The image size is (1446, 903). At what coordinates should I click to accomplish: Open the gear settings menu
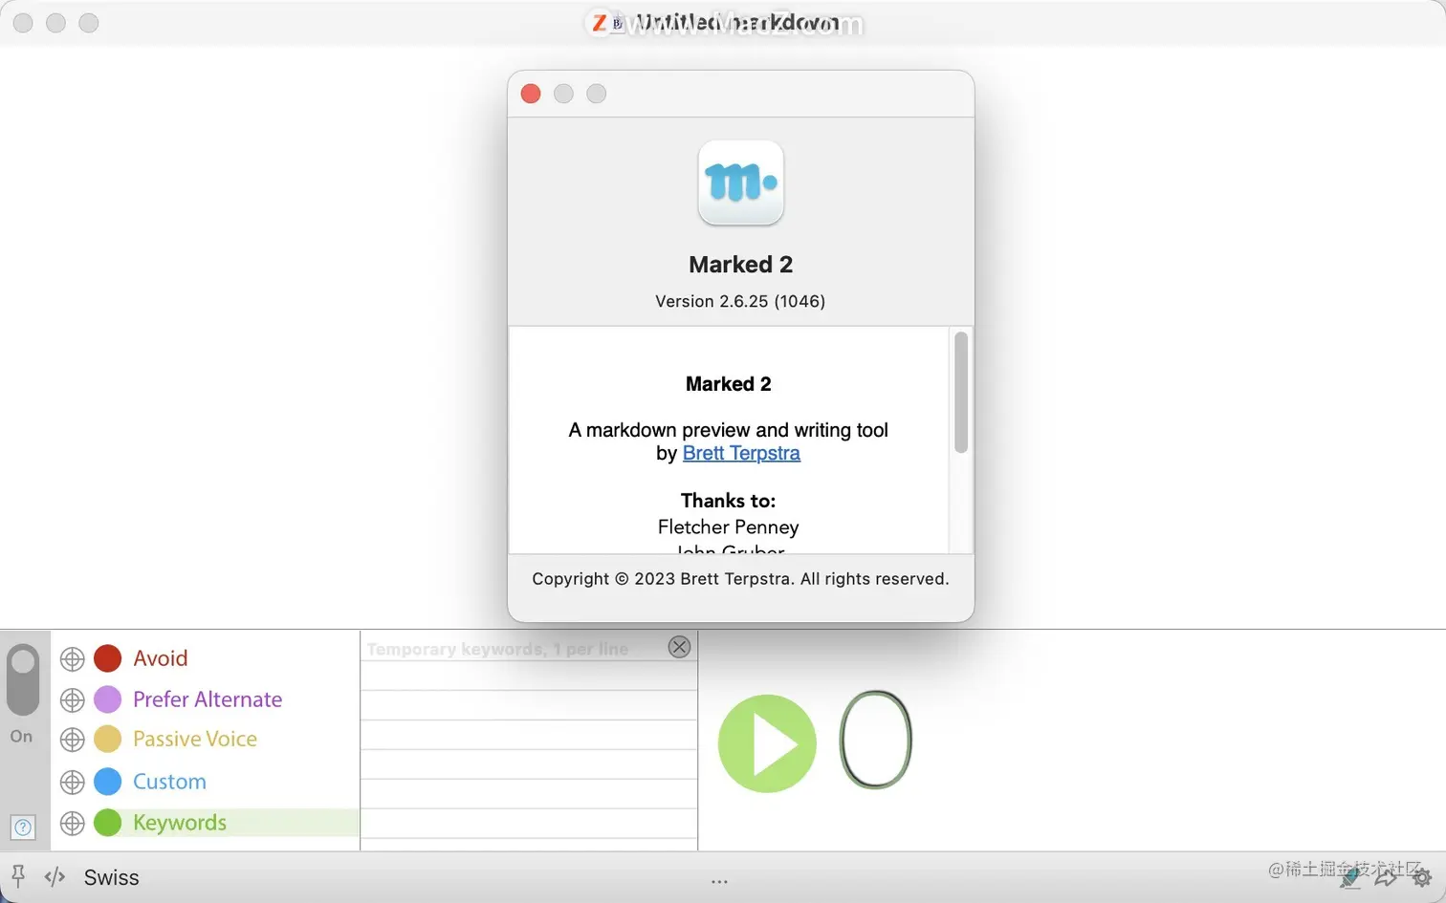[x=1422, y=877]
